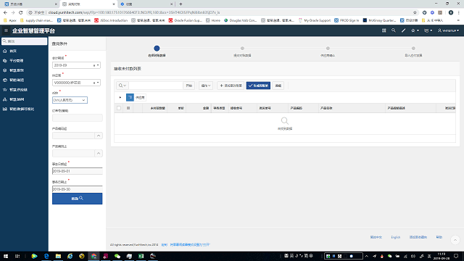Click the blue control break column icon
The height and width of the screenshot is (261, 464).
[130, 97]
